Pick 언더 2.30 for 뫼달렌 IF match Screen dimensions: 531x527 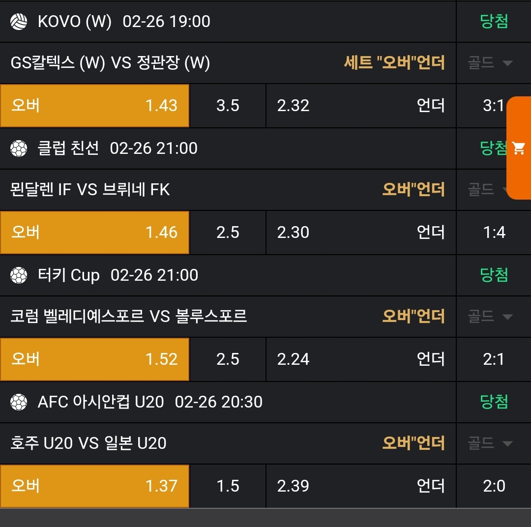tap(361, 233)
